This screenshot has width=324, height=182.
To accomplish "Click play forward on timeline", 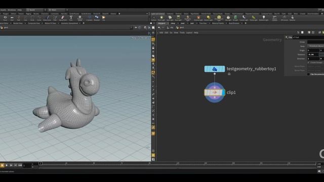I will click(7, 165).
